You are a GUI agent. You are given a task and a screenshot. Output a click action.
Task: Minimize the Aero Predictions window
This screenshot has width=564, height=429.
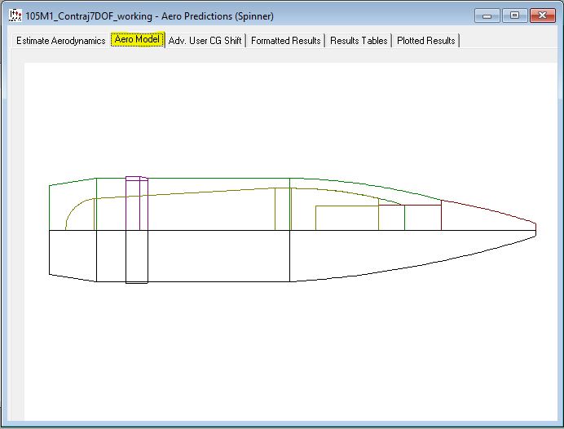point(487,15)
